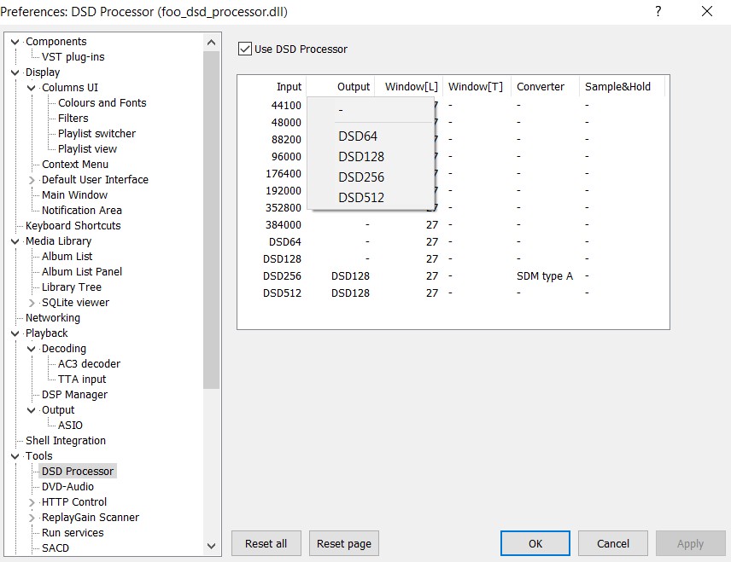This screenshot has width=731, height=562.
Task: Select ASIO under Output
Action: click(x=70, y=426)
